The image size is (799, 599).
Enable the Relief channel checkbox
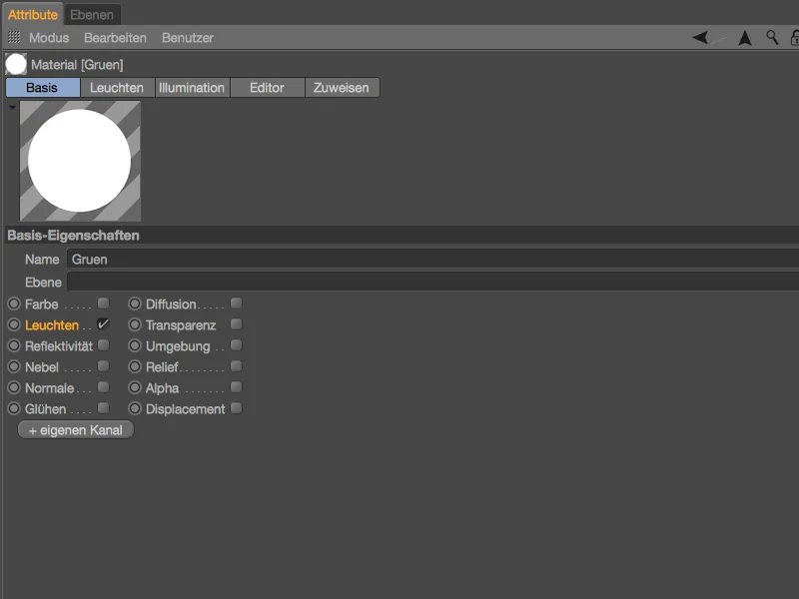tap(236, 366)
